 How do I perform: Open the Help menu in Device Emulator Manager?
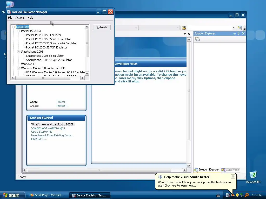[30, 18]
